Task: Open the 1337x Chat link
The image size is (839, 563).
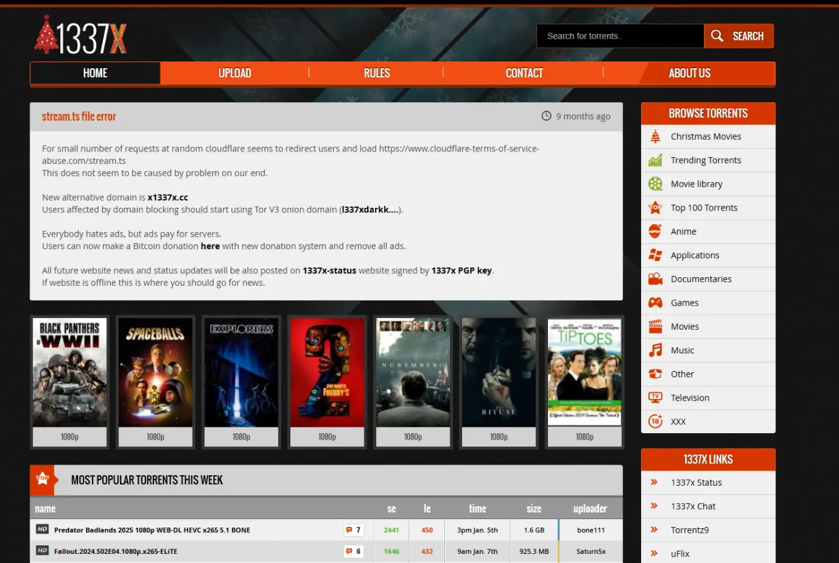Action: coord(693,506)
